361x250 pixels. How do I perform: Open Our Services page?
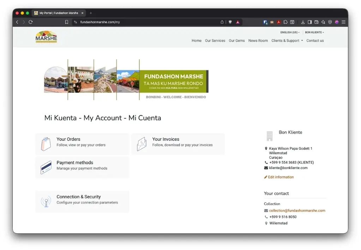215,41
